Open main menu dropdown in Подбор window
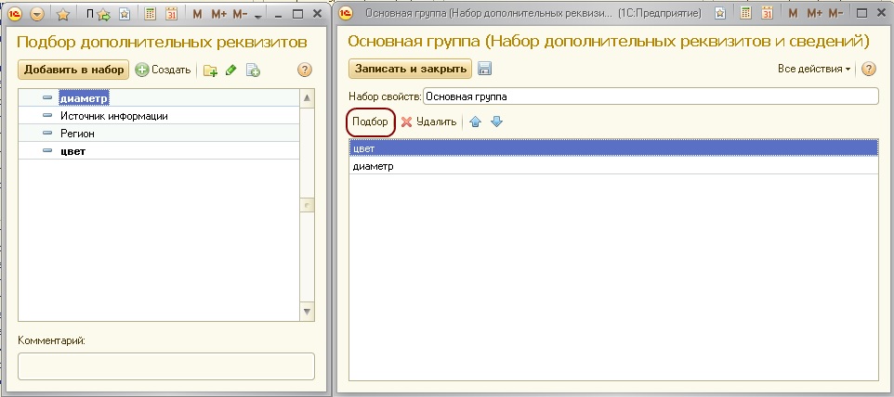Viewport: 894px width, 397px height. [x=37, y=15]
